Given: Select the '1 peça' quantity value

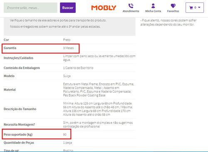Looking at the screenshot, I should coord(67,142).
